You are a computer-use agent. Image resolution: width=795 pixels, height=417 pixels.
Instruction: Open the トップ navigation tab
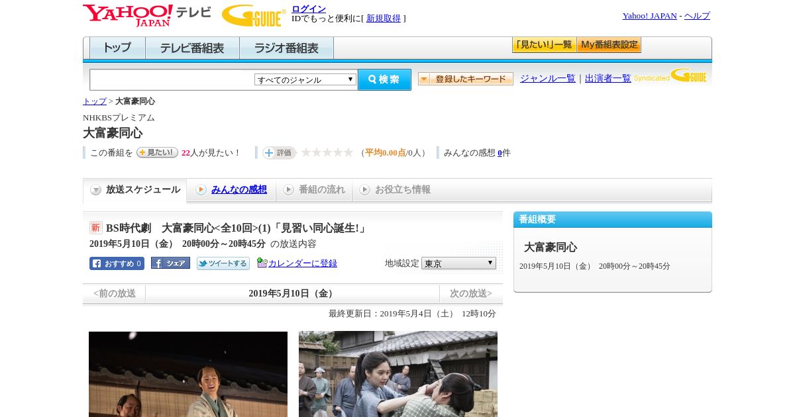[117, 48]
